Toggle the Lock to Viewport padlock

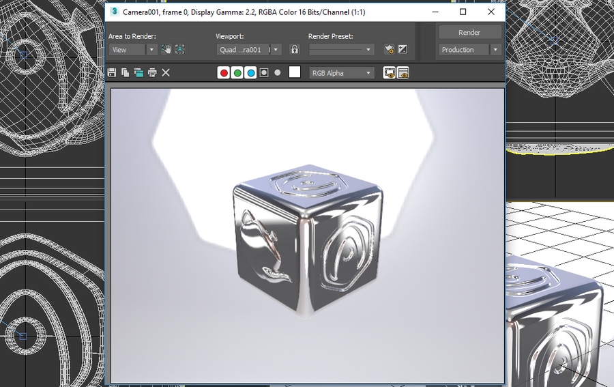[x=295, y=49]
